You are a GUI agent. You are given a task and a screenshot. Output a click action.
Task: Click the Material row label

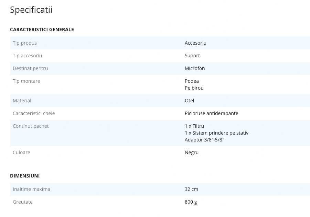click(22, 101)
